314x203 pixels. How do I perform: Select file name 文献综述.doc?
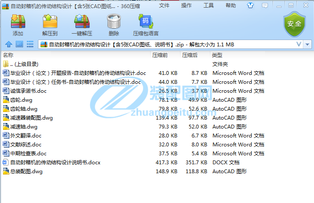click(26, 145)
